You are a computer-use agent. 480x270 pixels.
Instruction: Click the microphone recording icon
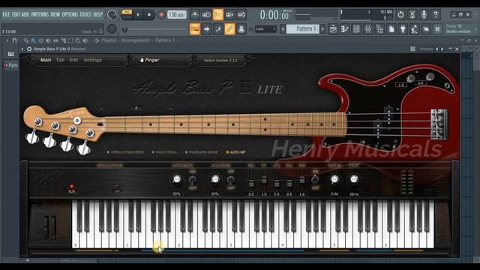pyautogui.click(x=424, y=14)
